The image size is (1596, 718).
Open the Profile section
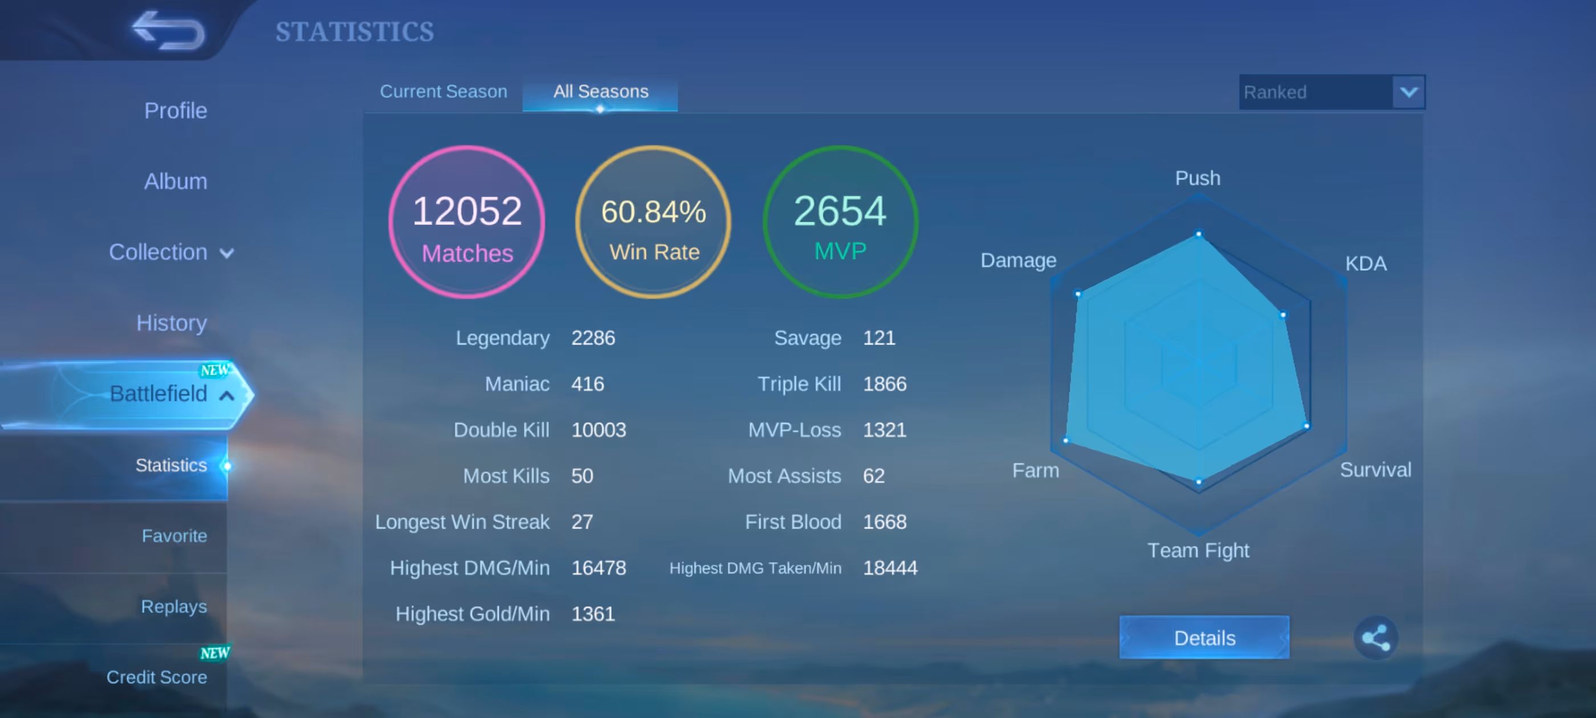coord(176,111)
